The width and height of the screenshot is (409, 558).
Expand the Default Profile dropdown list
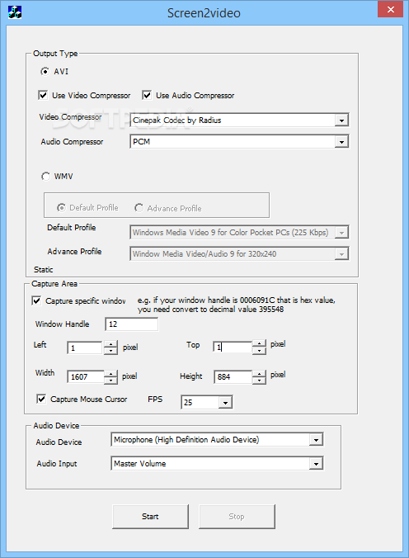pyautogui.click(x=341, y=233)
